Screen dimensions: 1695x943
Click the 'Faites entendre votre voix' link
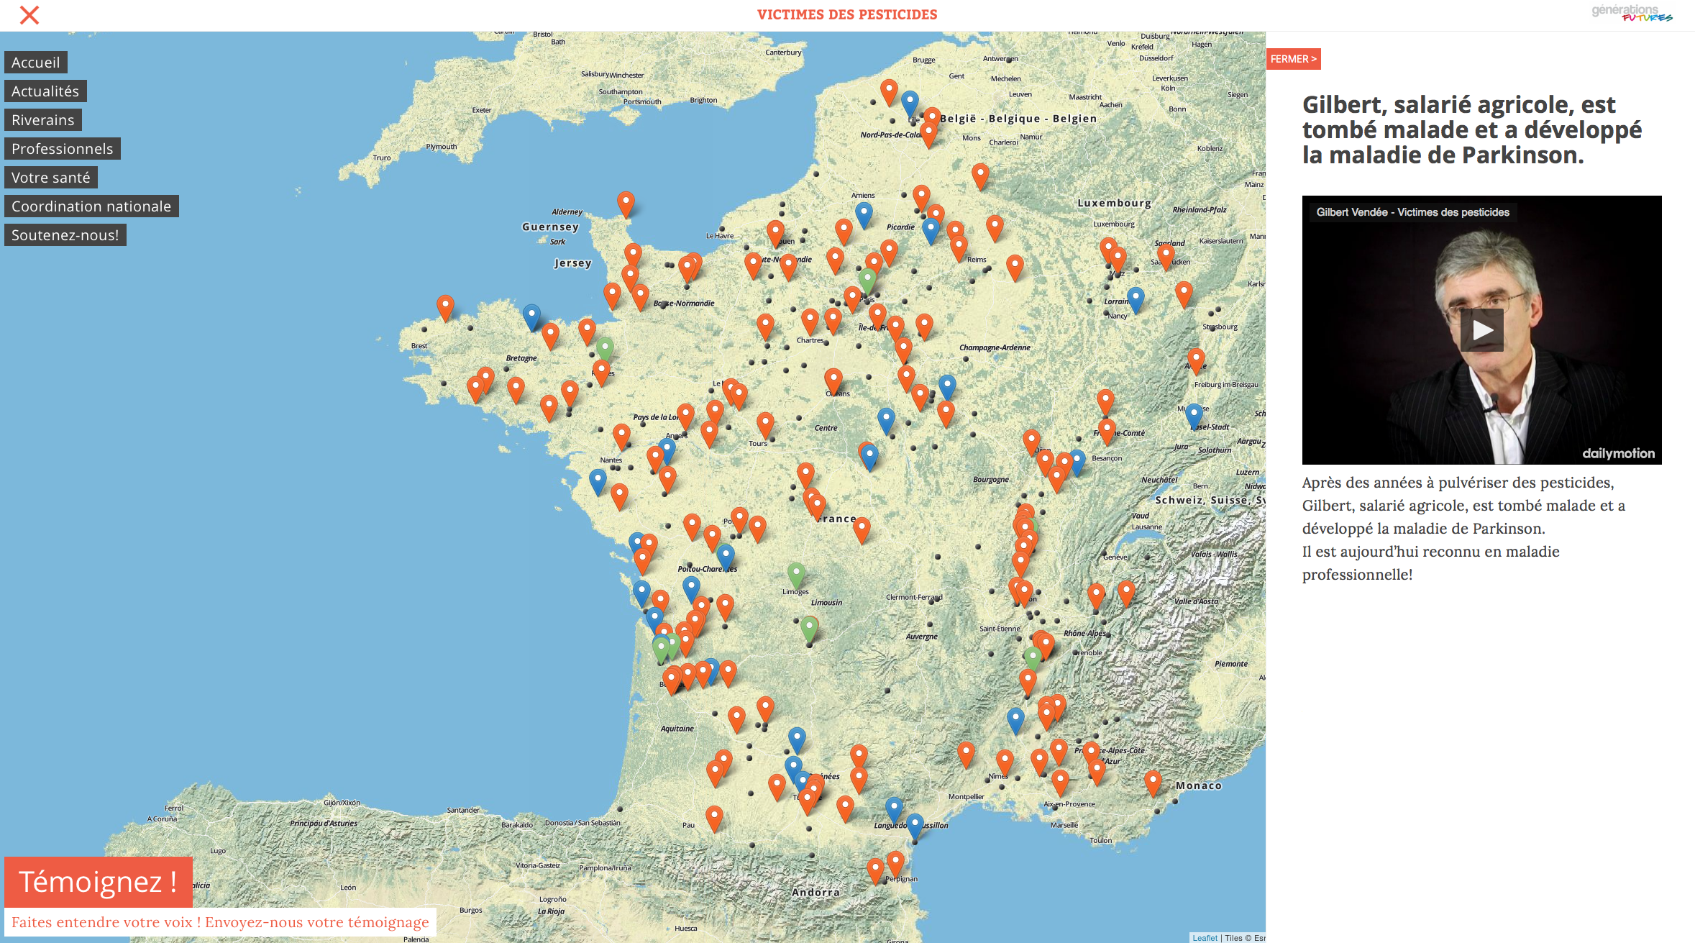(x=220, y=922)
